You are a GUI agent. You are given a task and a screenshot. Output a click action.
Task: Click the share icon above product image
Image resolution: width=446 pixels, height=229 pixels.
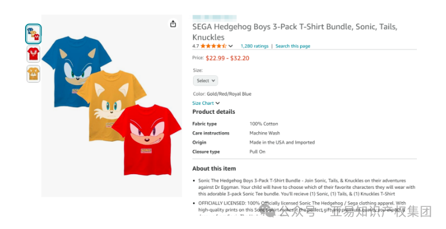coord(173,24)
